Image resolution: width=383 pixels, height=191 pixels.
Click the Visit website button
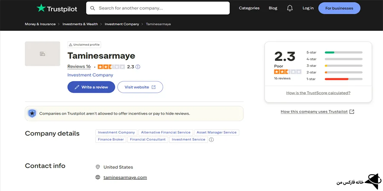tap(140, 87)
